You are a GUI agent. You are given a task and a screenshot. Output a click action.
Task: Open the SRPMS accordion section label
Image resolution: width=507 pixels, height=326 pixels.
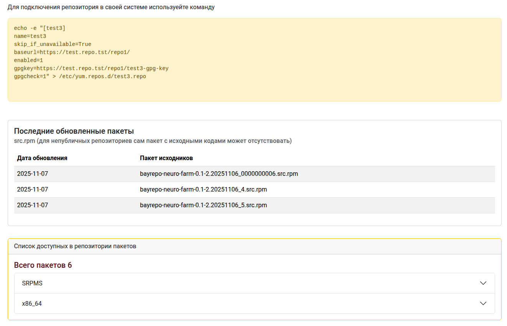[32, 283]
